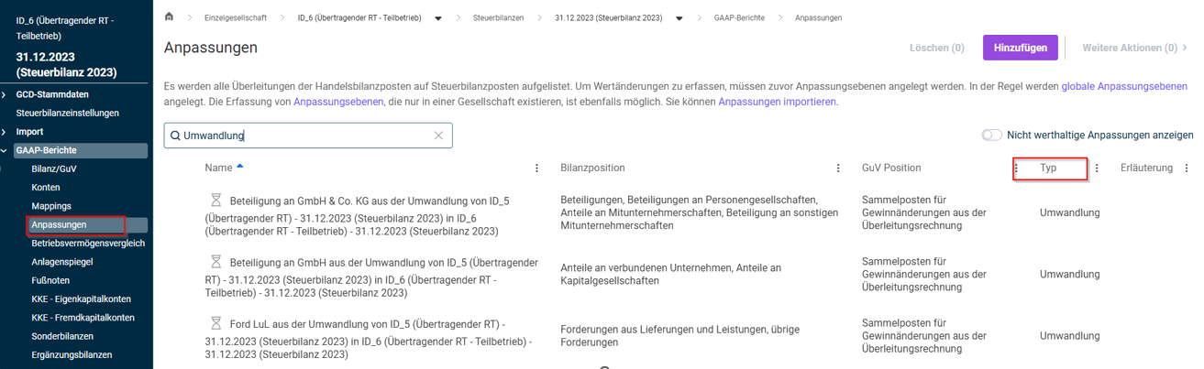The width and height of the screenshot is (1204, 369).
Task: Expand GCD-Stammdaten in the sidebar
Action: coord(5,94)
